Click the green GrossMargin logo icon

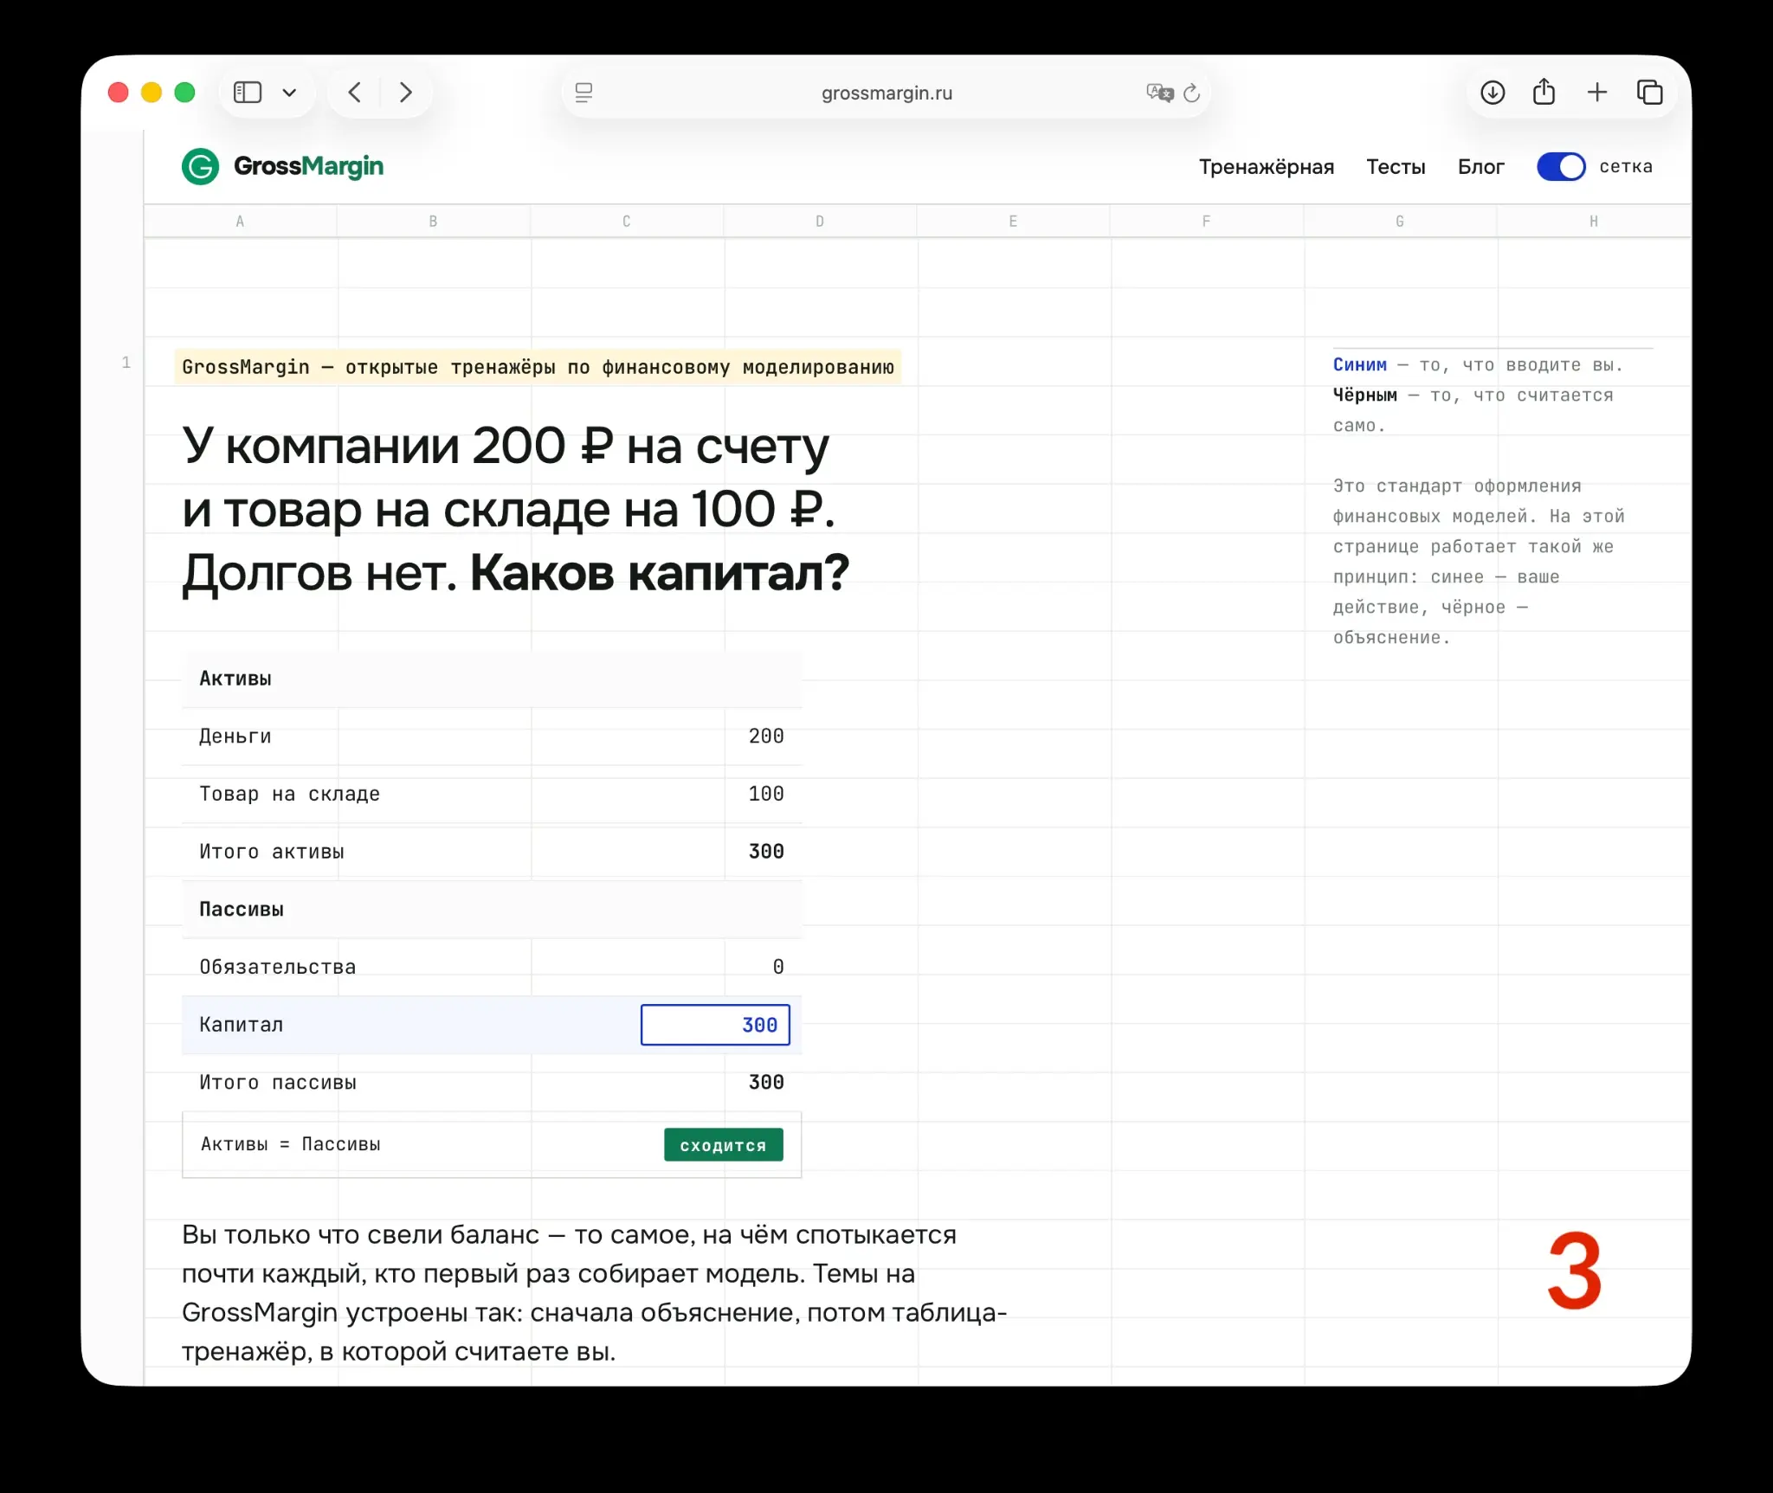tap(200, 166)
